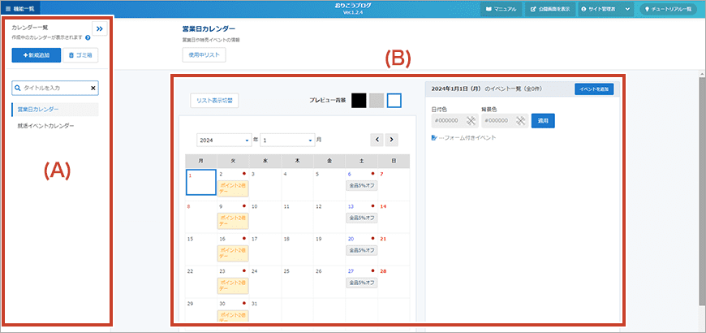The image size is (706, 333).
Task: Select white preview background
Action: coord(394,101)
